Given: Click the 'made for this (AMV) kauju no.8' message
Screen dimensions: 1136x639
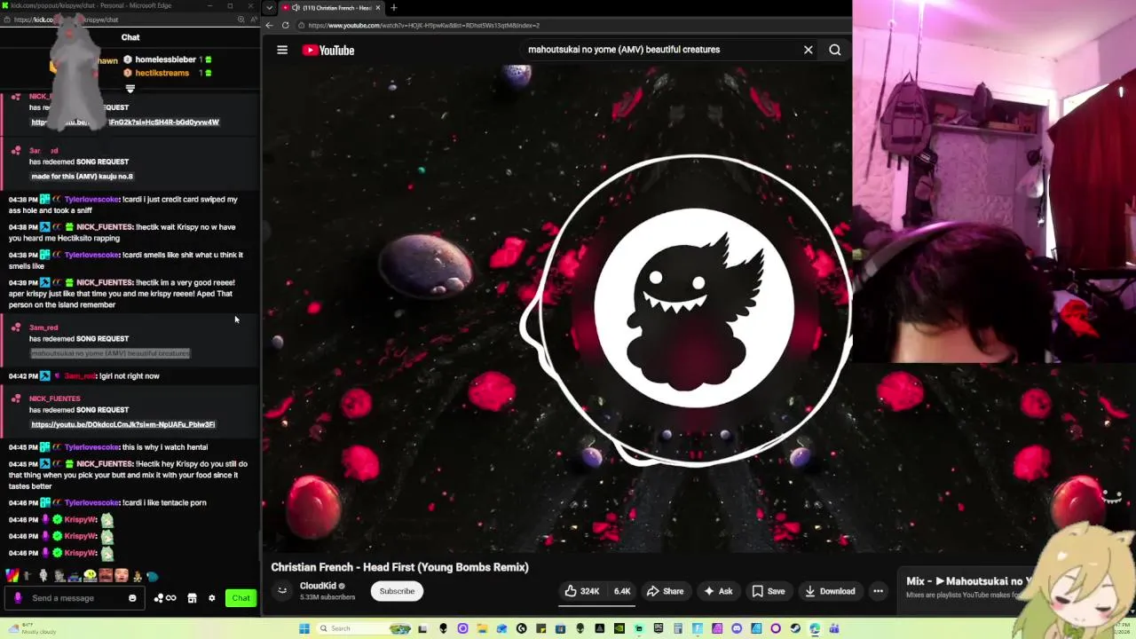Looking at the screenshot, I should [83, 176].
